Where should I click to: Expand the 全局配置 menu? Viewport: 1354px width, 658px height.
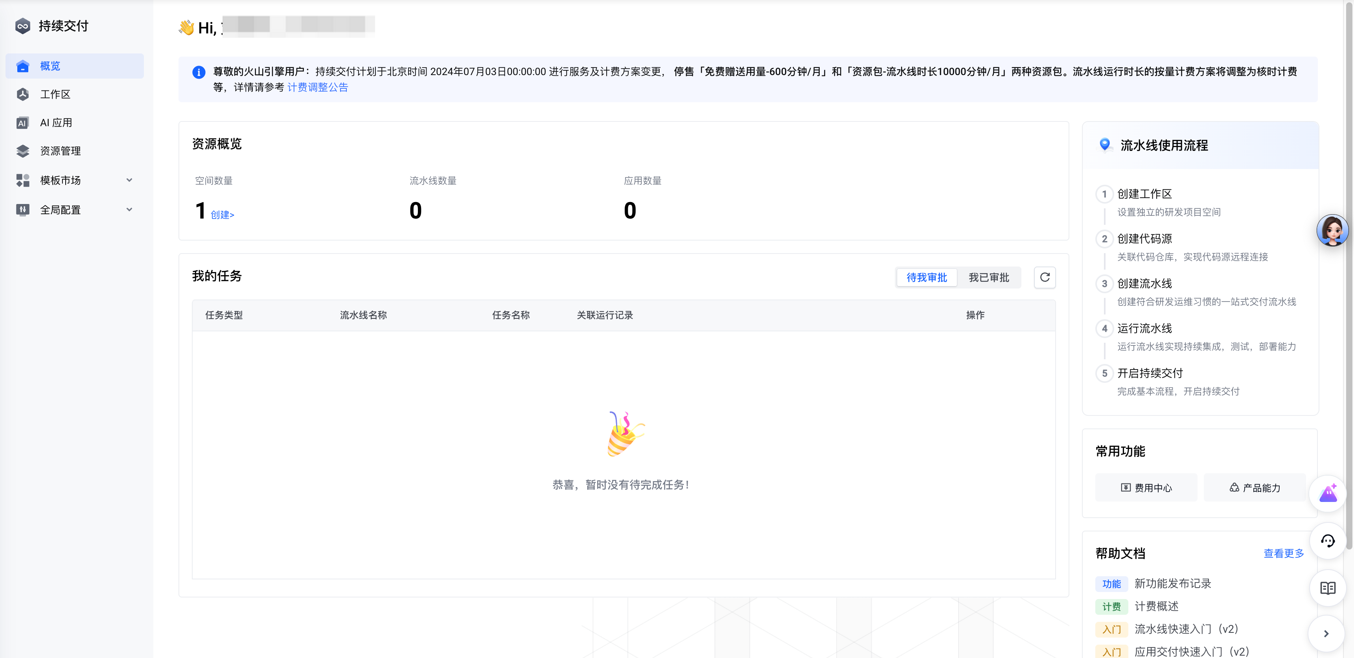click(x=129, y=209)
